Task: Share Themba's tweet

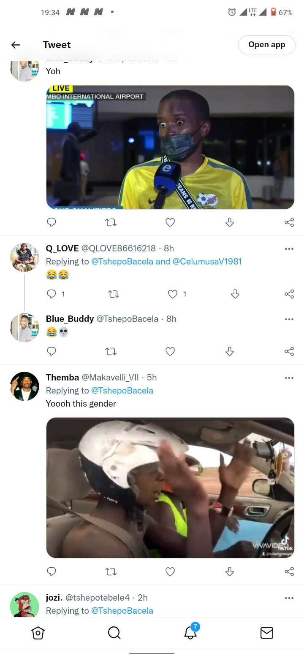Action: point(289,572)
